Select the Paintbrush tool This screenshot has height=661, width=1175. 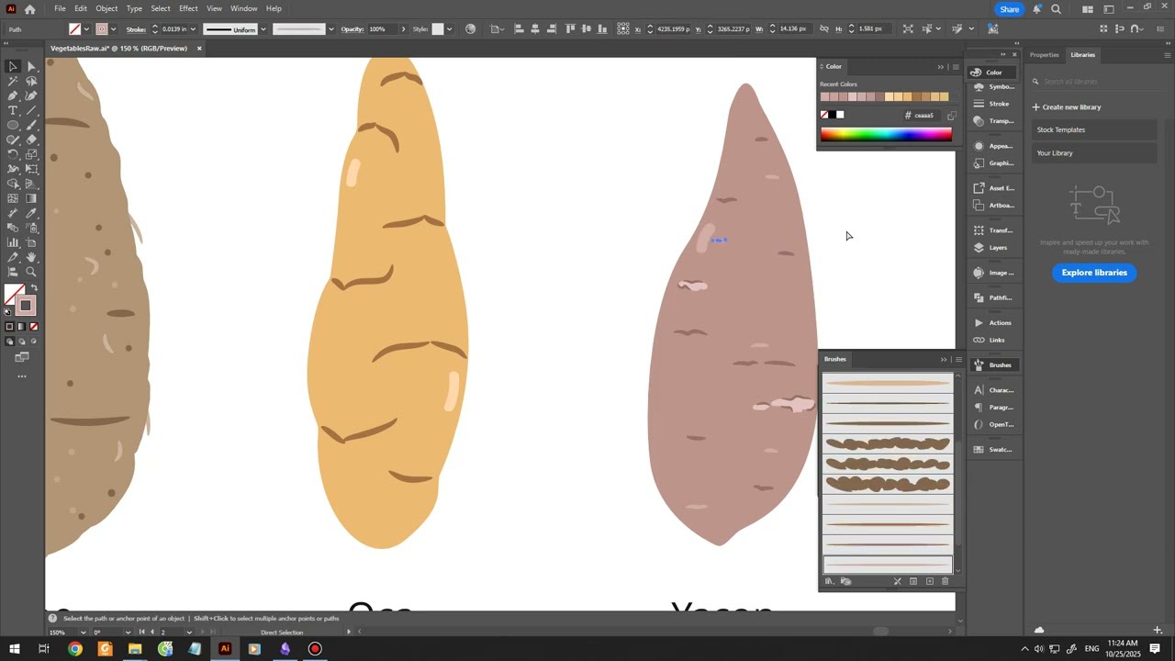pyautogui.click(x=31, y=125)
